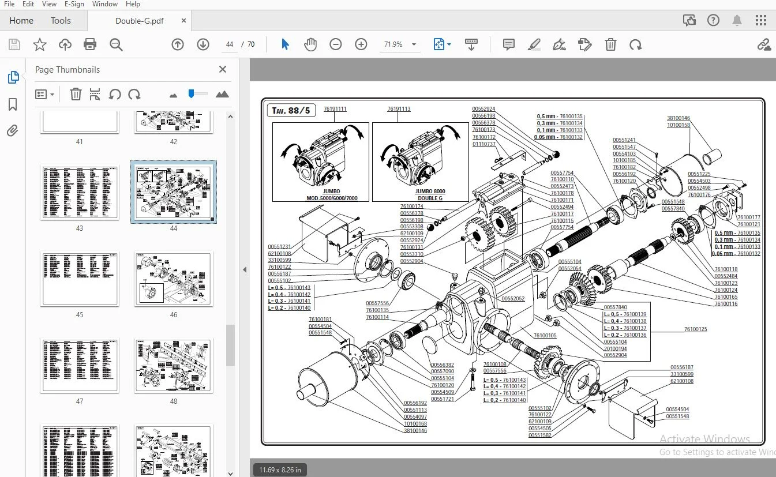Screen dimensions: 776x477
Task: Open the notifications bell
Action: pos(737,20)
